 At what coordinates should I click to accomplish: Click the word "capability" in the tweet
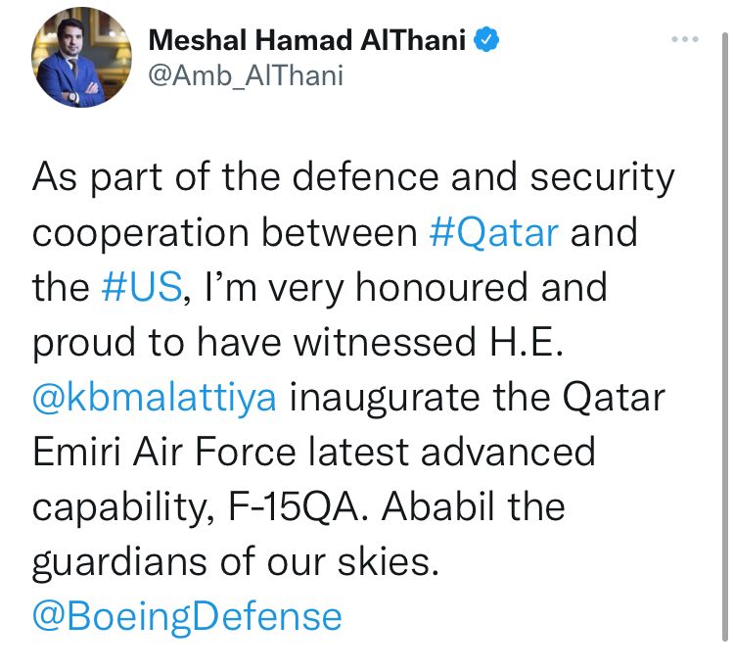tap(122, 507)
